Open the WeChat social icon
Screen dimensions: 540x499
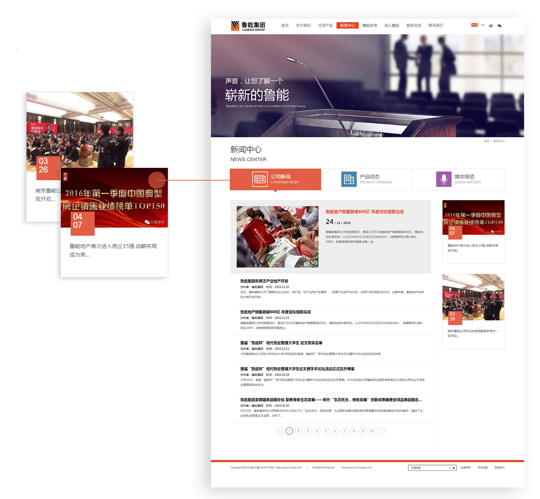pos(499,26)
